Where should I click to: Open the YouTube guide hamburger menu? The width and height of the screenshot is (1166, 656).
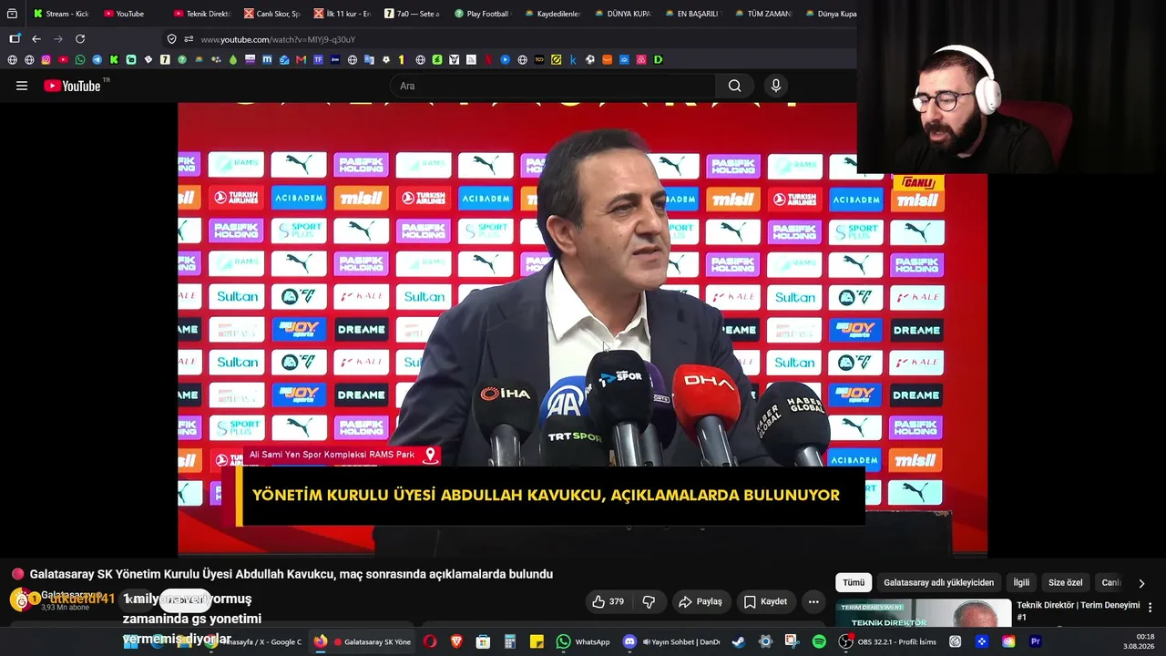(x=22, y=86)
